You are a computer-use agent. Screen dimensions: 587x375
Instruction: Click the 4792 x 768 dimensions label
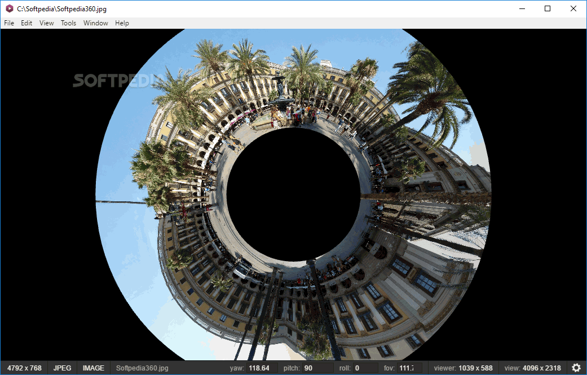24,368
